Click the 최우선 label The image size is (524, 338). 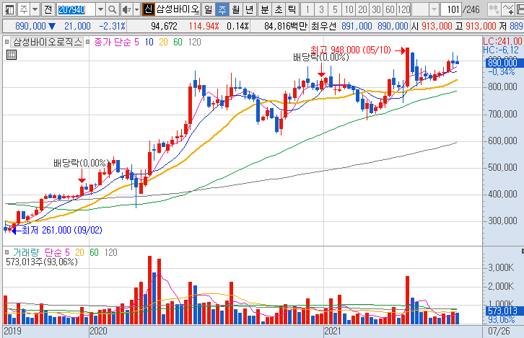323,26
